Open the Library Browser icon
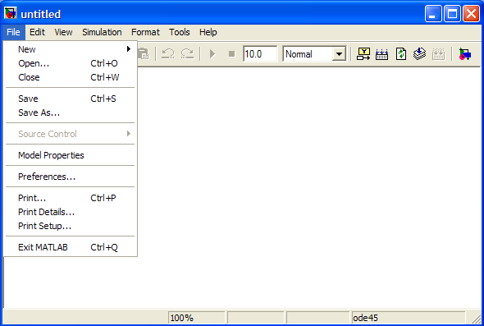Image resolution: width=484 pixels, height=326 pixels. (465, 54)
